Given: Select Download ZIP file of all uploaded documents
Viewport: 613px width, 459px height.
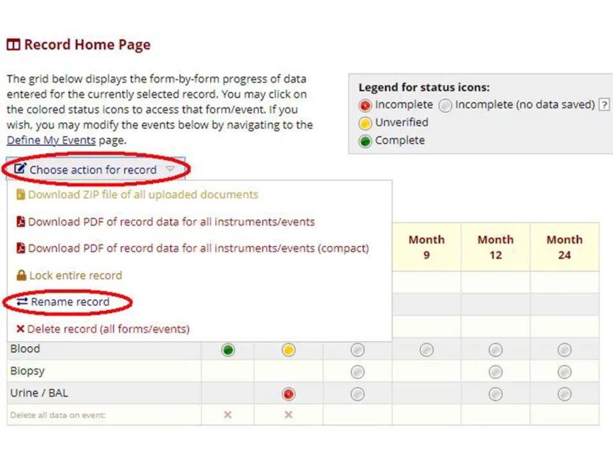Looking at the screenshot, I should (x=143, y=194).
